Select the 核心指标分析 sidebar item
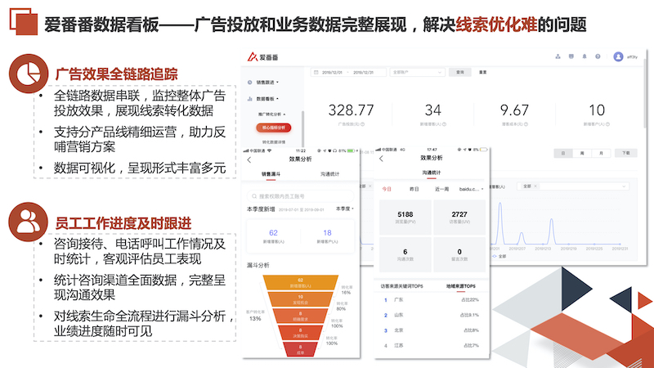654x368 pixels. coord(274,128)
